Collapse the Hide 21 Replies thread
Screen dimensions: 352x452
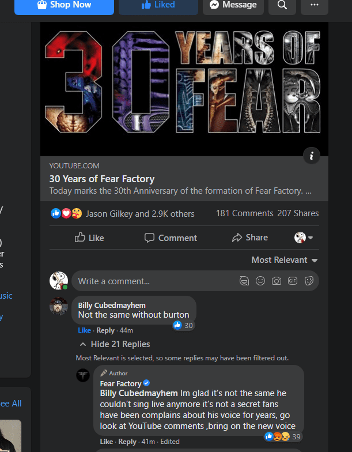pyautogui.click(x=115, y=344)
